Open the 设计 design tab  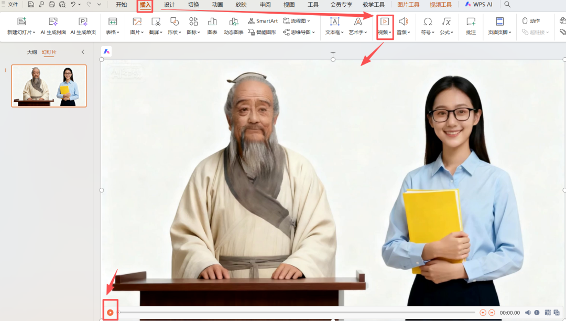pyautogui.click(x=169, y=5)
